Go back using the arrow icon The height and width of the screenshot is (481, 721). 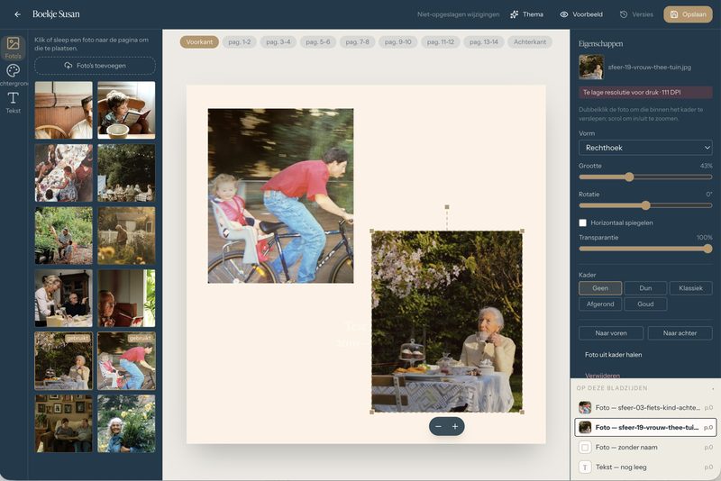(17, 14)
